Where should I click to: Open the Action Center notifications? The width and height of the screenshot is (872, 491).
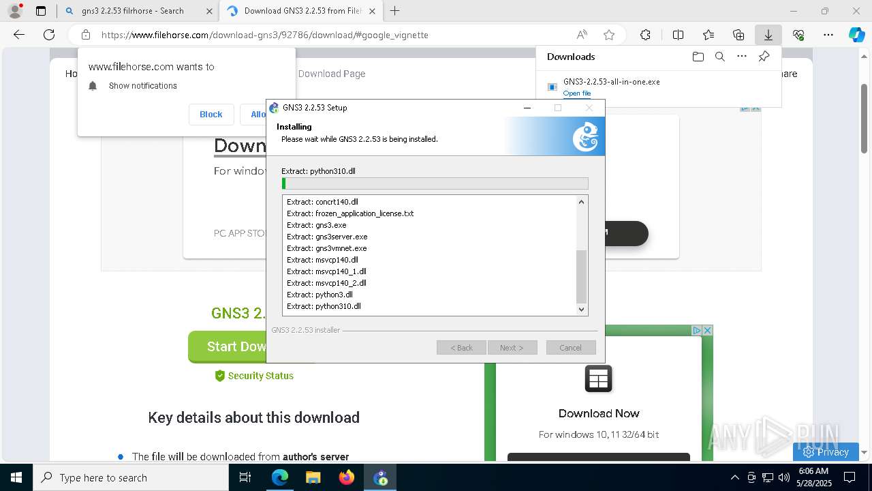click(x=850, y=477)
